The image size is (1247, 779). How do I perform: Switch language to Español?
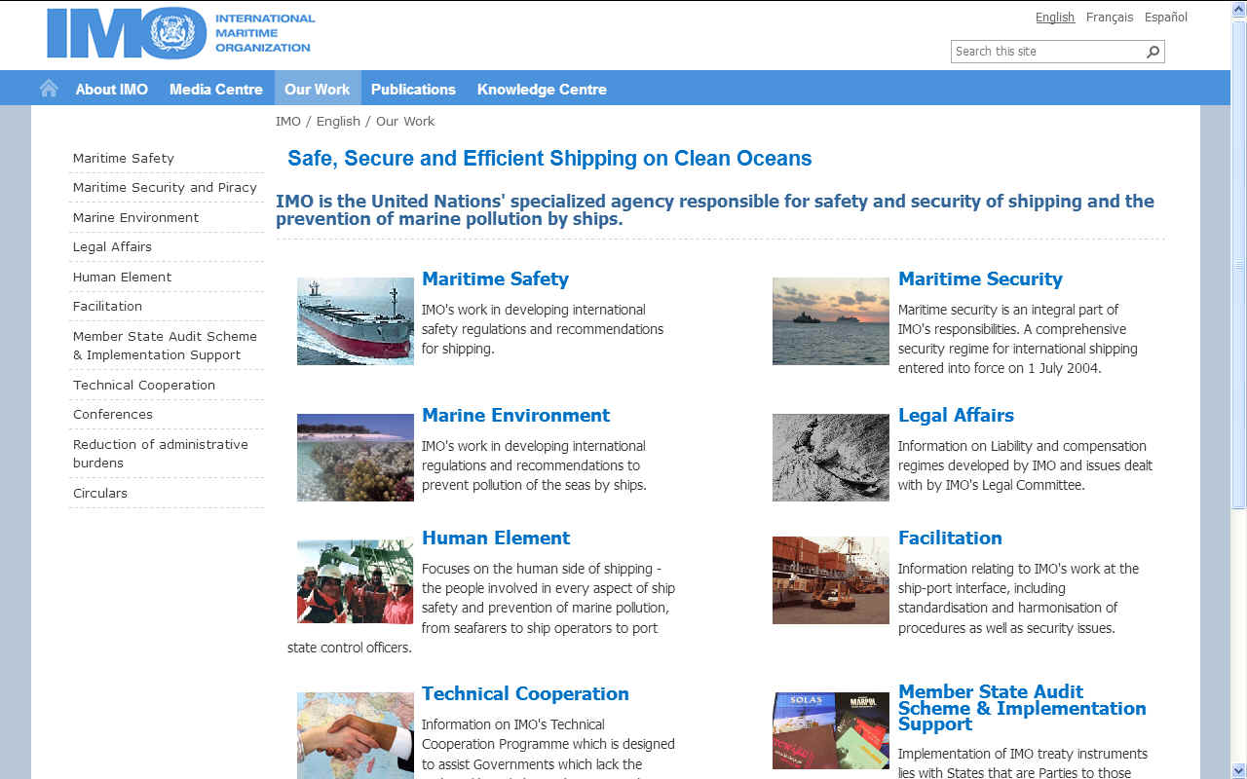(x=1166, y=18)
